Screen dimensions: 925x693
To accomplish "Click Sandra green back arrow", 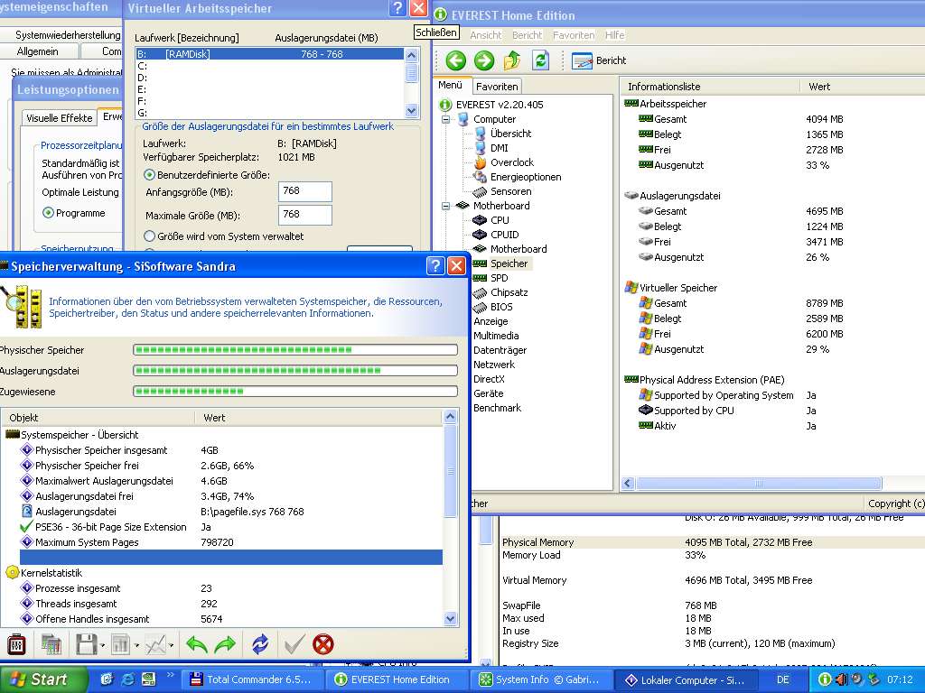I will (x=196, y=644).
